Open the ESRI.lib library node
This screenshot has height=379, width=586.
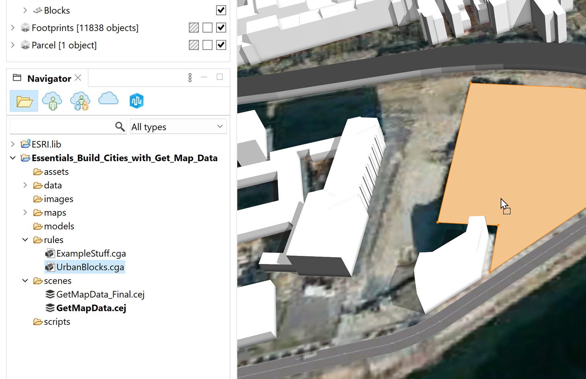pyautogui.click(x=13, y=144)
